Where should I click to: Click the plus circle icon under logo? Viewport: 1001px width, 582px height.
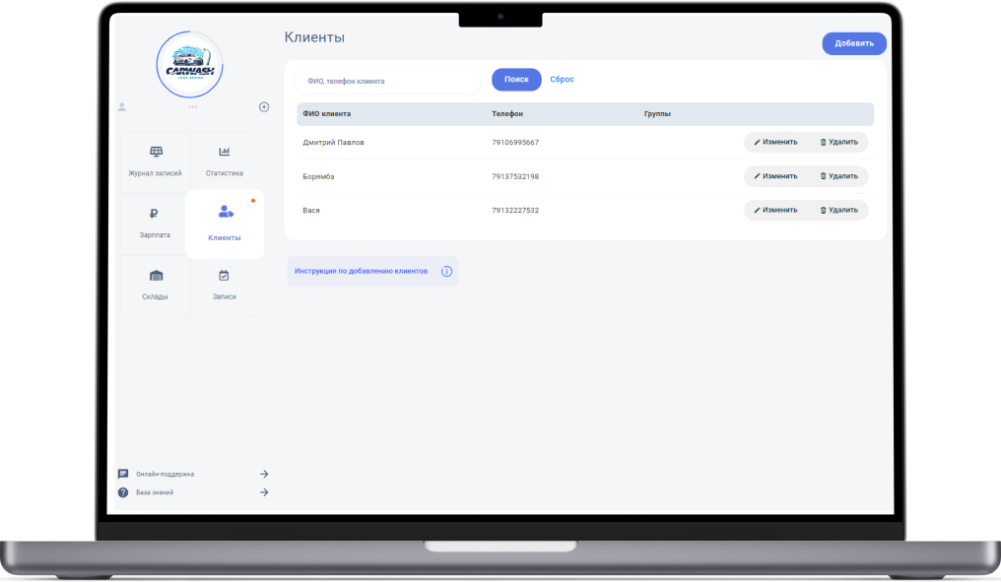(264, 106)
